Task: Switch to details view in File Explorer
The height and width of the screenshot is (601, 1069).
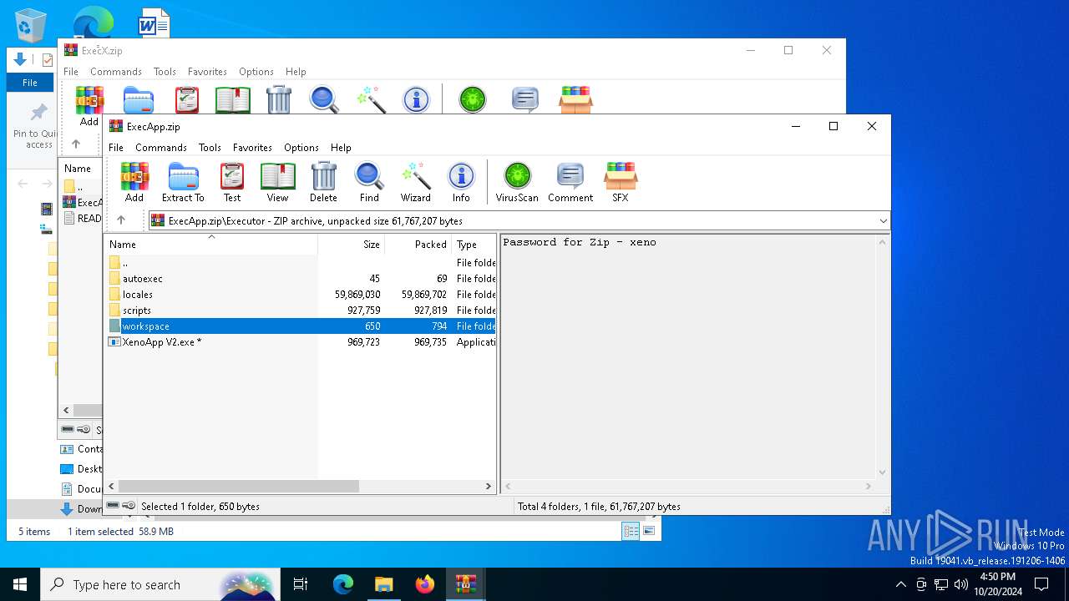Action: [x=631, y=531]
